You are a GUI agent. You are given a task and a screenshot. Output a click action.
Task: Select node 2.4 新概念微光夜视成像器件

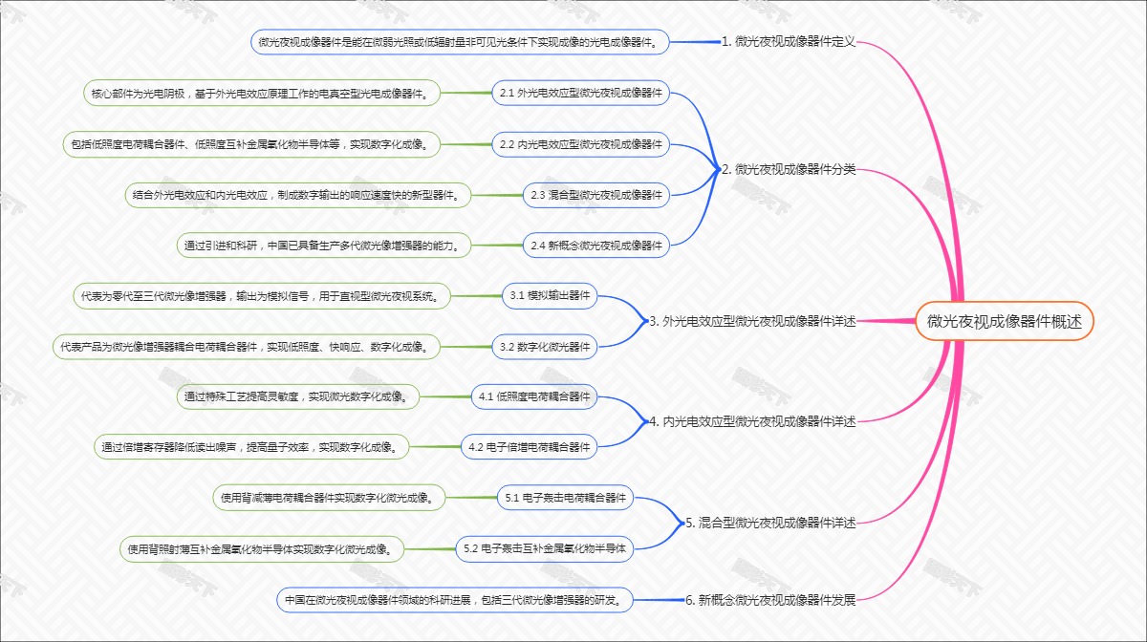point(596,246)
